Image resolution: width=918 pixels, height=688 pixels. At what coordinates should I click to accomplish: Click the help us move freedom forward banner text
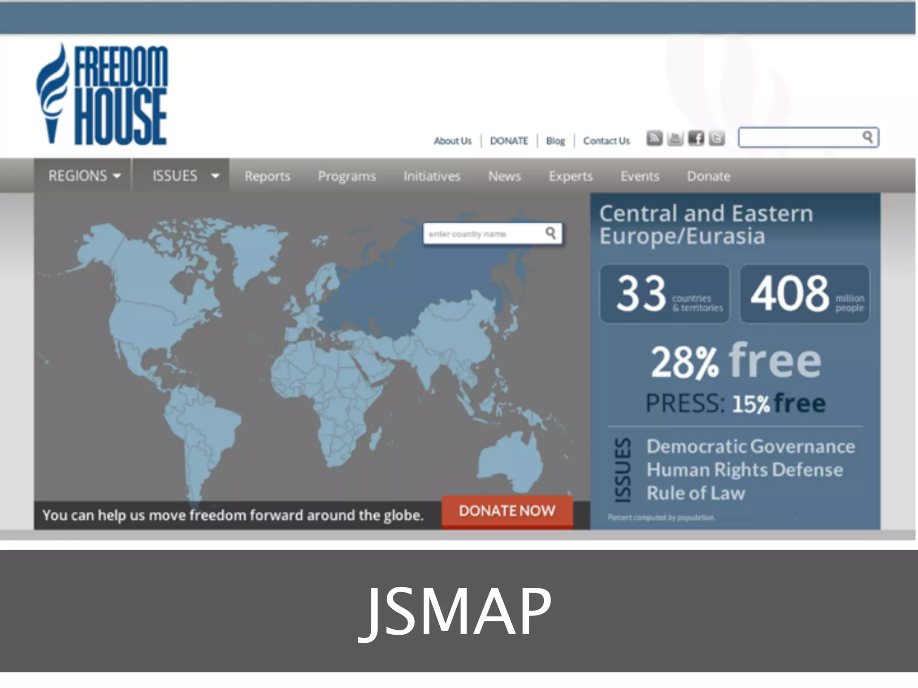coord(233,515)
